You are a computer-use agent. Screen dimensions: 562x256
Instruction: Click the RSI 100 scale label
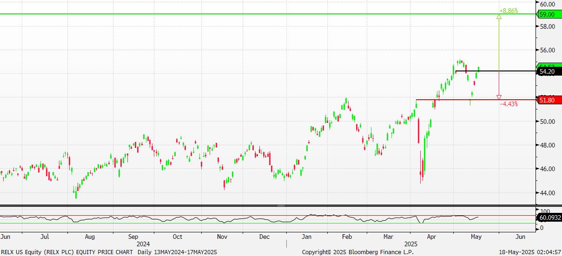coord(544,211)
